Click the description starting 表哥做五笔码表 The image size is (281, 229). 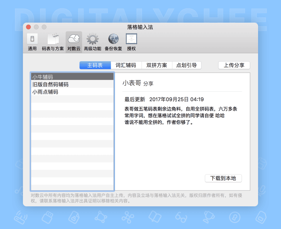click(x=181, y=116)
